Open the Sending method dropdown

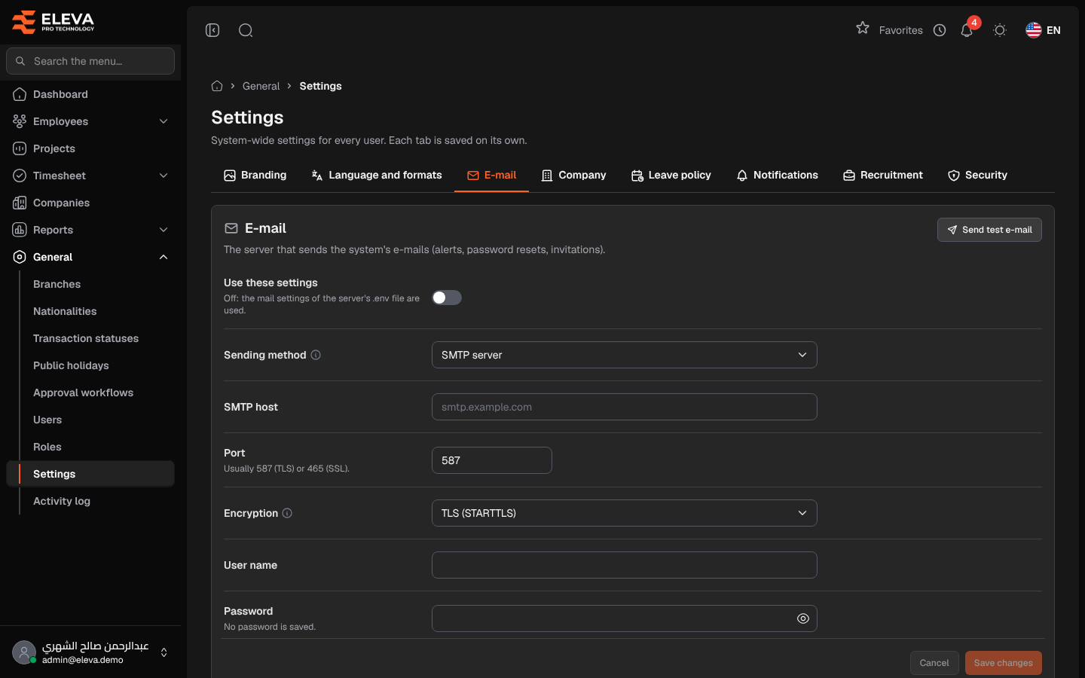pyautogui.click(x=625, y=355)
